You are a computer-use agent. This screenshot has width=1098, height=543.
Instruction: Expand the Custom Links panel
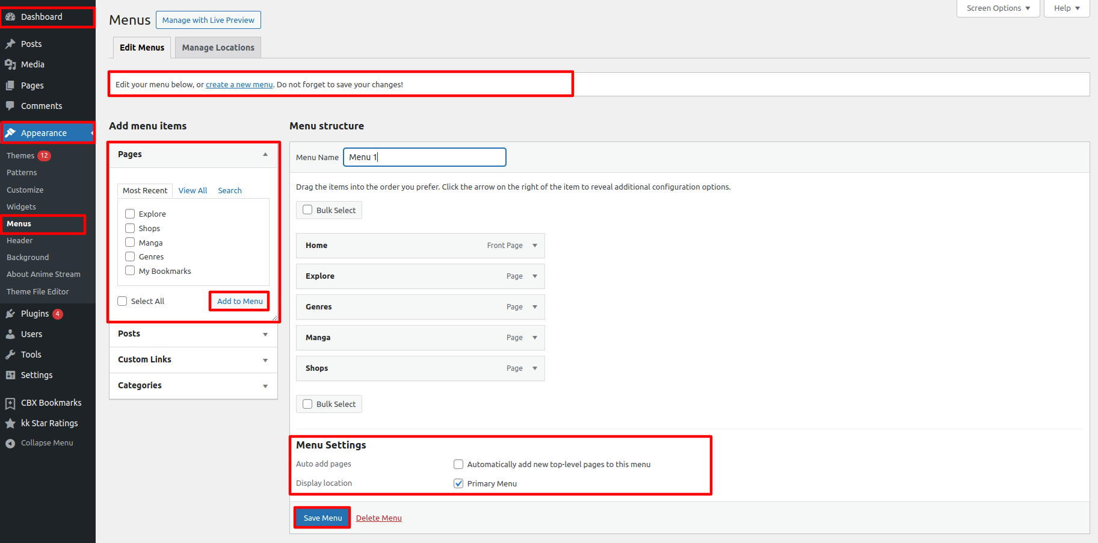tap(265, 360)
